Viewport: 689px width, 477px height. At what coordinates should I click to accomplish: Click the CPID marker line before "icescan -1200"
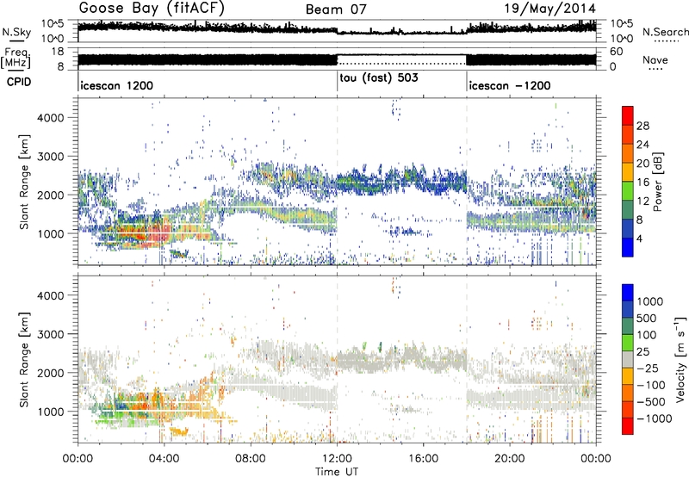tap(467, 82)
